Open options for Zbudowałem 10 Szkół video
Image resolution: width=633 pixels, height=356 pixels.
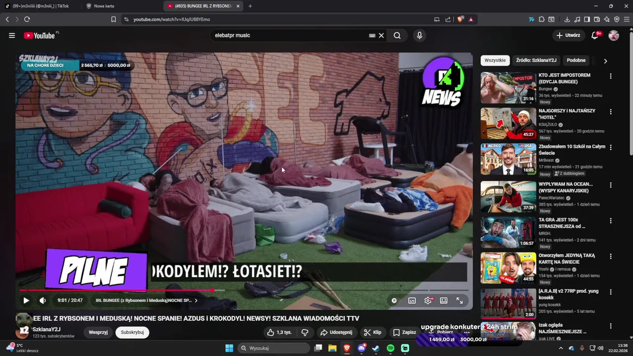[x=611, y=147]
